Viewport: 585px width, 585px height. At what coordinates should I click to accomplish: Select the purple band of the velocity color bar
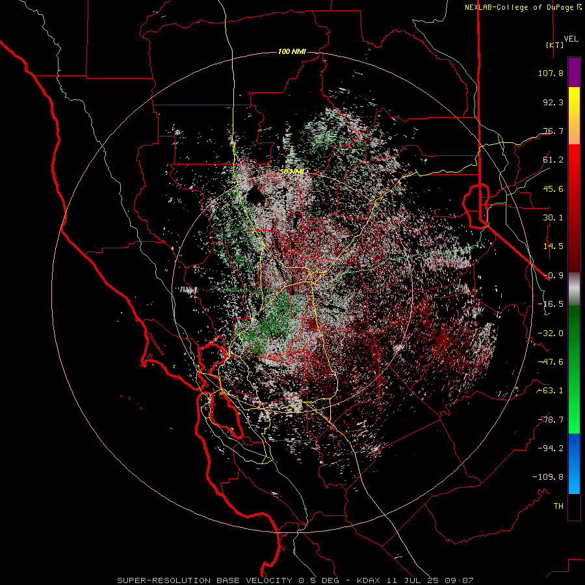574,73
